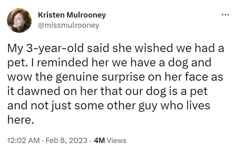The image size is (237, 150).
Task: Click the @missmulrooney handle
Action: coord(69,25)
